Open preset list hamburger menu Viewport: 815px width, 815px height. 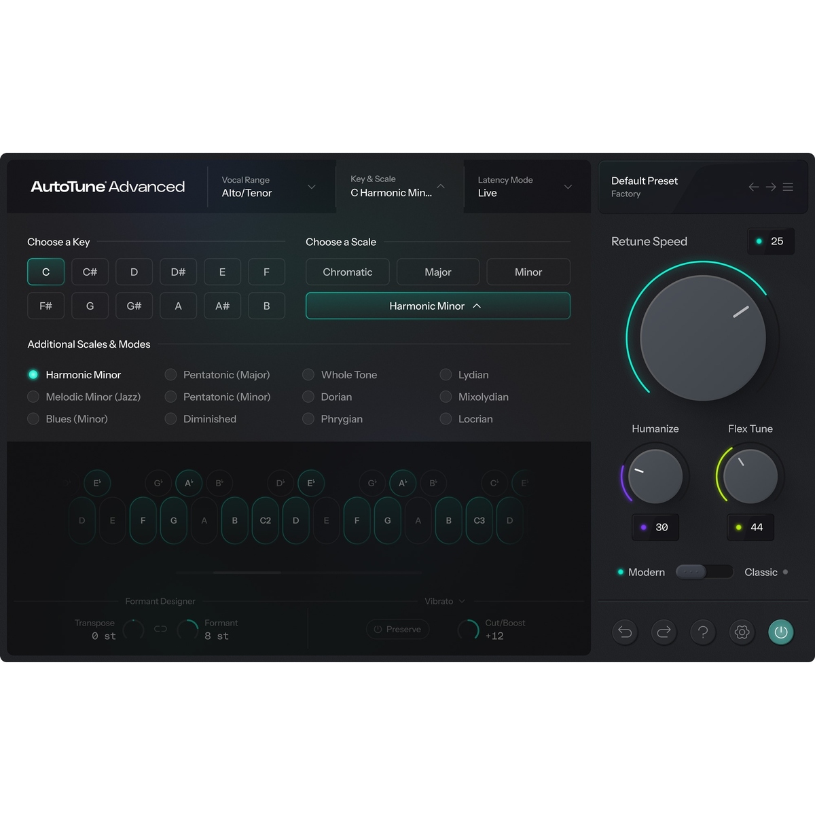(788, 187)
